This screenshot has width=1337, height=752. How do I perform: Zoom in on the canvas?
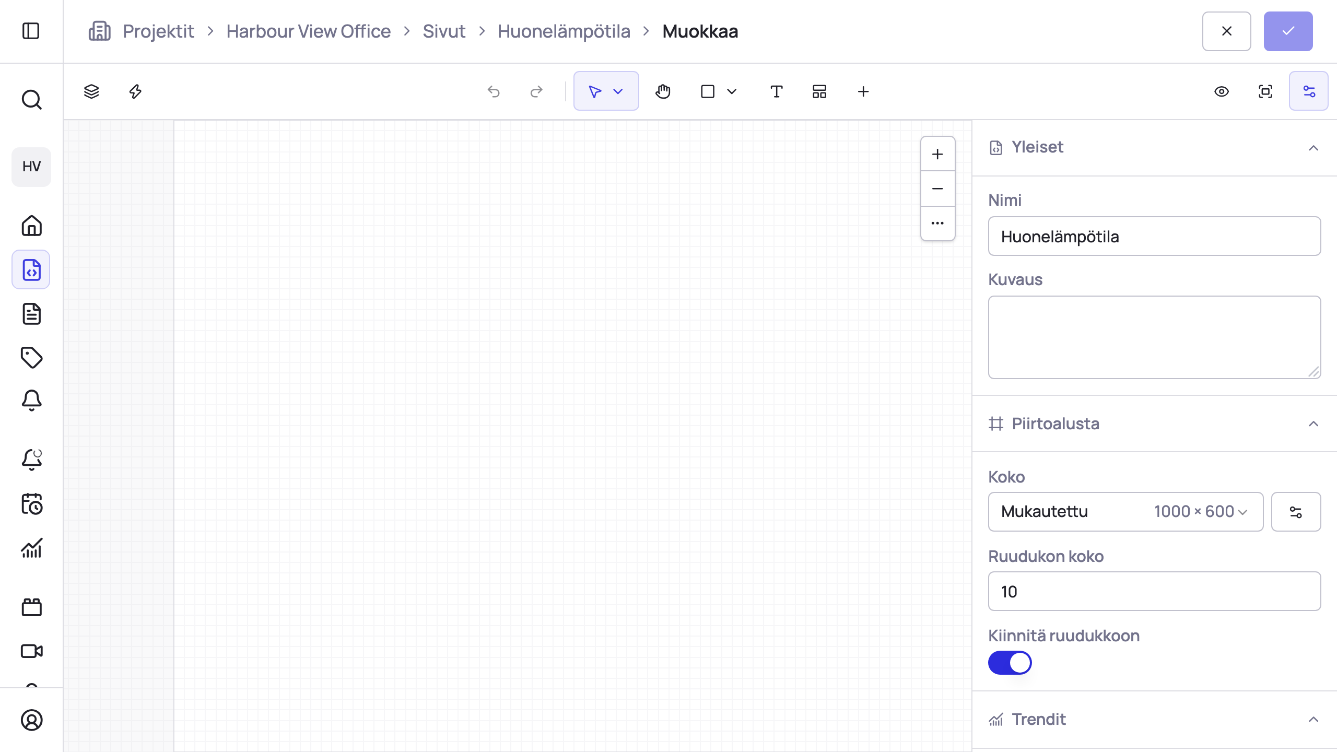tap(937, 154)
